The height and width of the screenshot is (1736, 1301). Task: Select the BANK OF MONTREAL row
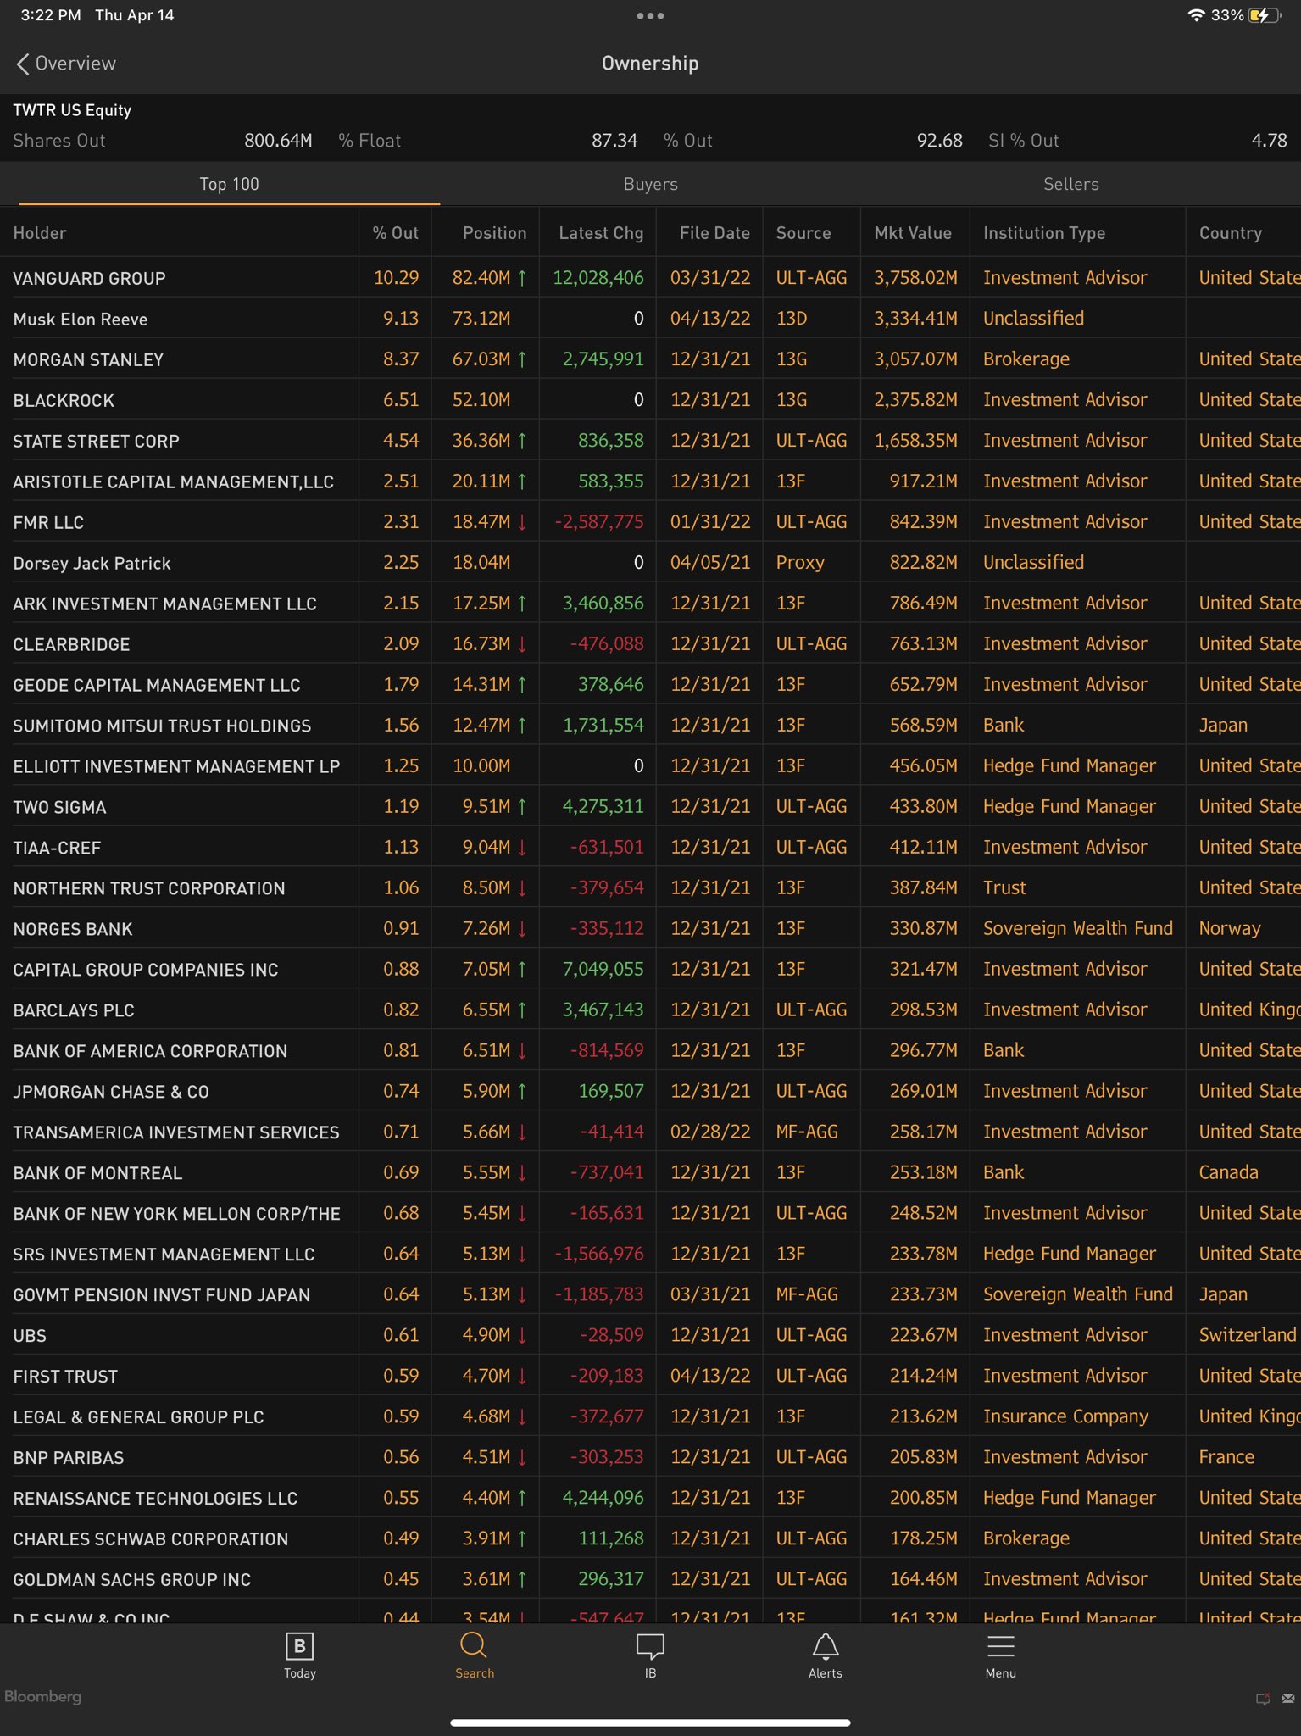(x=650, y=1173)
